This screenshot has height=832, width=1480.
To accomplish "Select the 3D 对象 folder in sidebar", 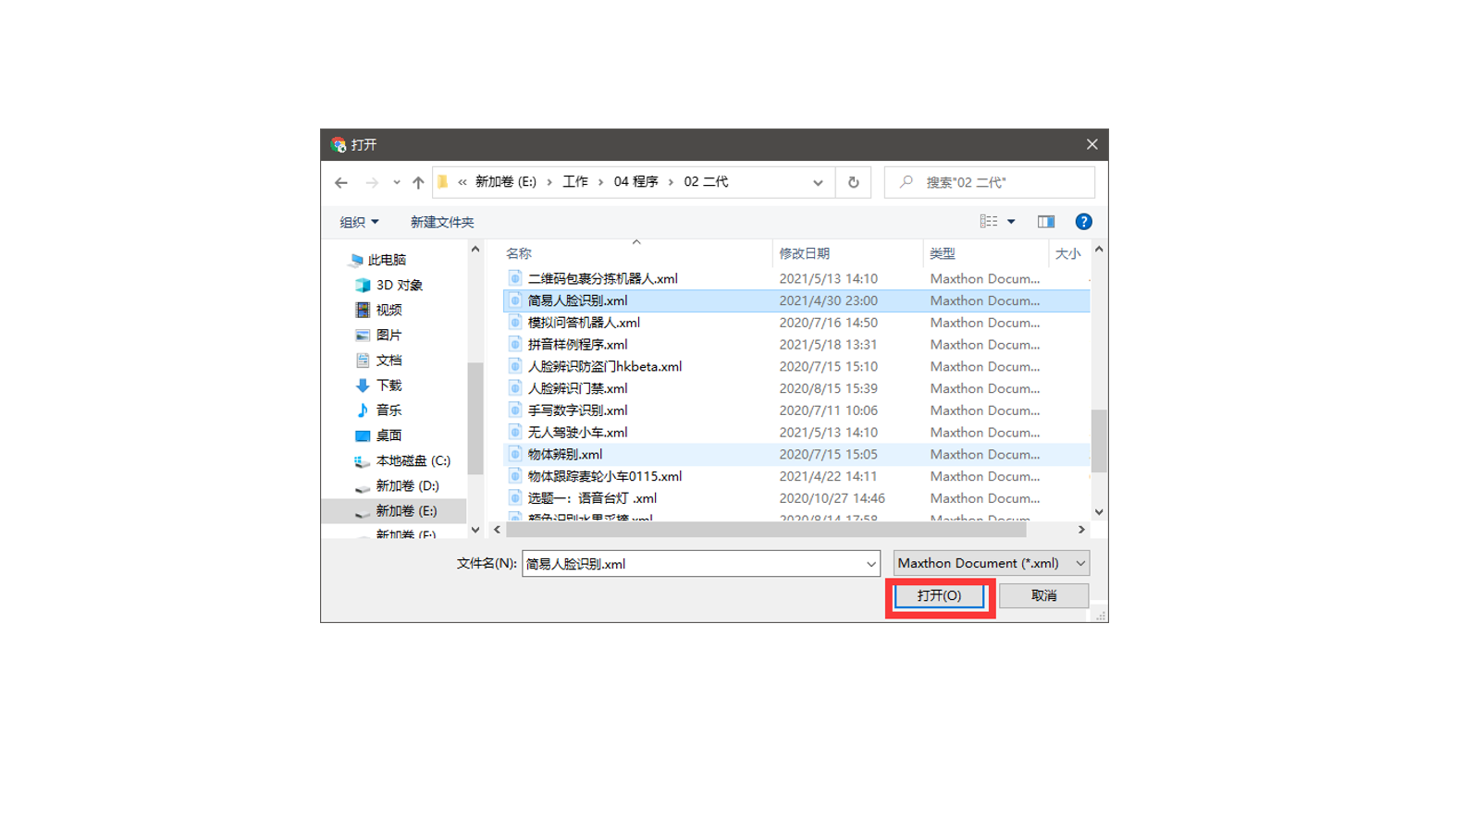I will pos(399,286).
